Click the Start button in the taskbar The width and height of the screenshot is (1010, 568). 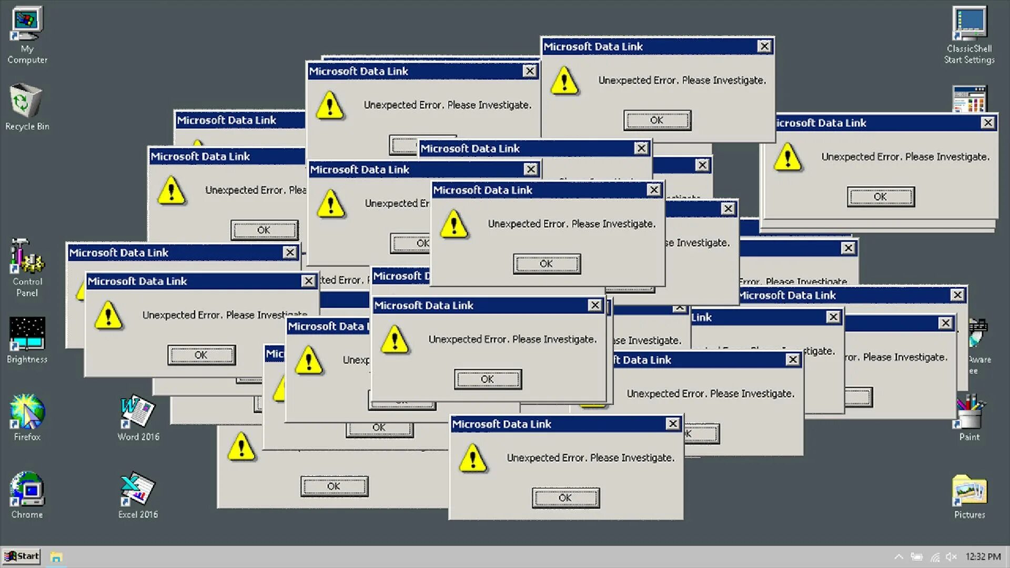pyautogui.click(x=22, y=556)
